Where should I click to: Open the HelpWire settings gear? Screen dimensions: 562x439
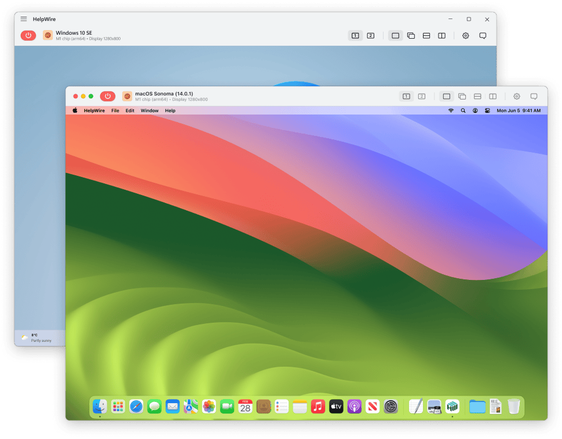(517, 96)
